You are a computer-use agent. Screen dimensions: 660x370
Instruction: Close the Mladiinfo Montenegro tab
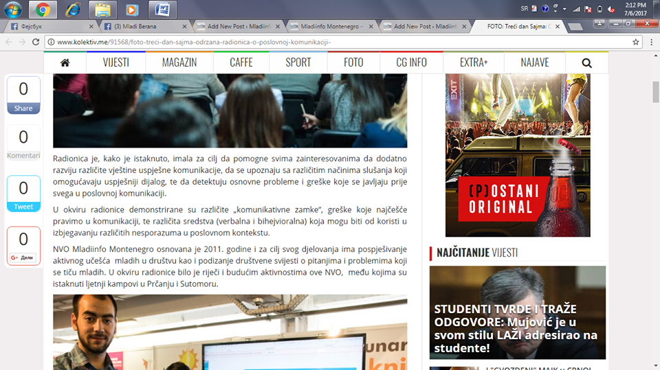click(x=371, y=27)
